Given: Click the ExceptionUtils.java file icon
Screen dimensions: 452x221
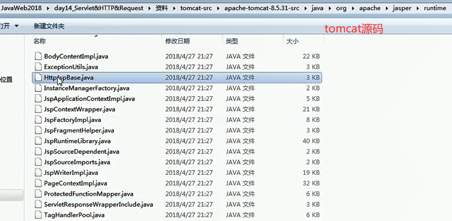Looking at the screenshot, I should pyautogui.click(x=38, y=67).
